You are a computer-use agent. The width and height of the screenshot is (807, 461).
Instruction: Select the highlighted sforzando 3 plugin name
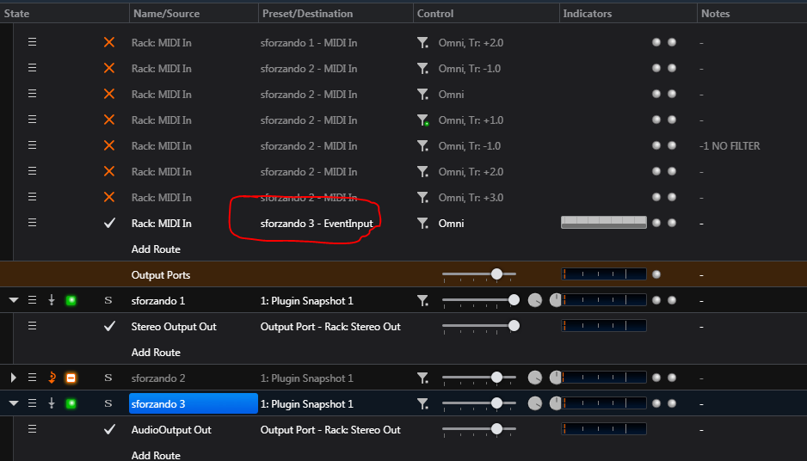(x=193, y=404)
